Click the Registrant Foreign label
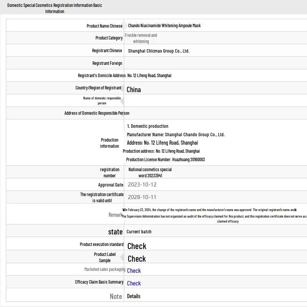 tap(107, 63)
